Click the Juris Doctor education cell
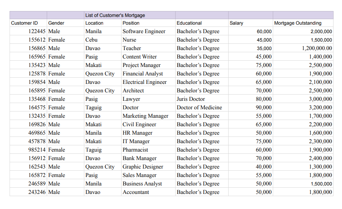342x209 pixels. coord(191,99)
